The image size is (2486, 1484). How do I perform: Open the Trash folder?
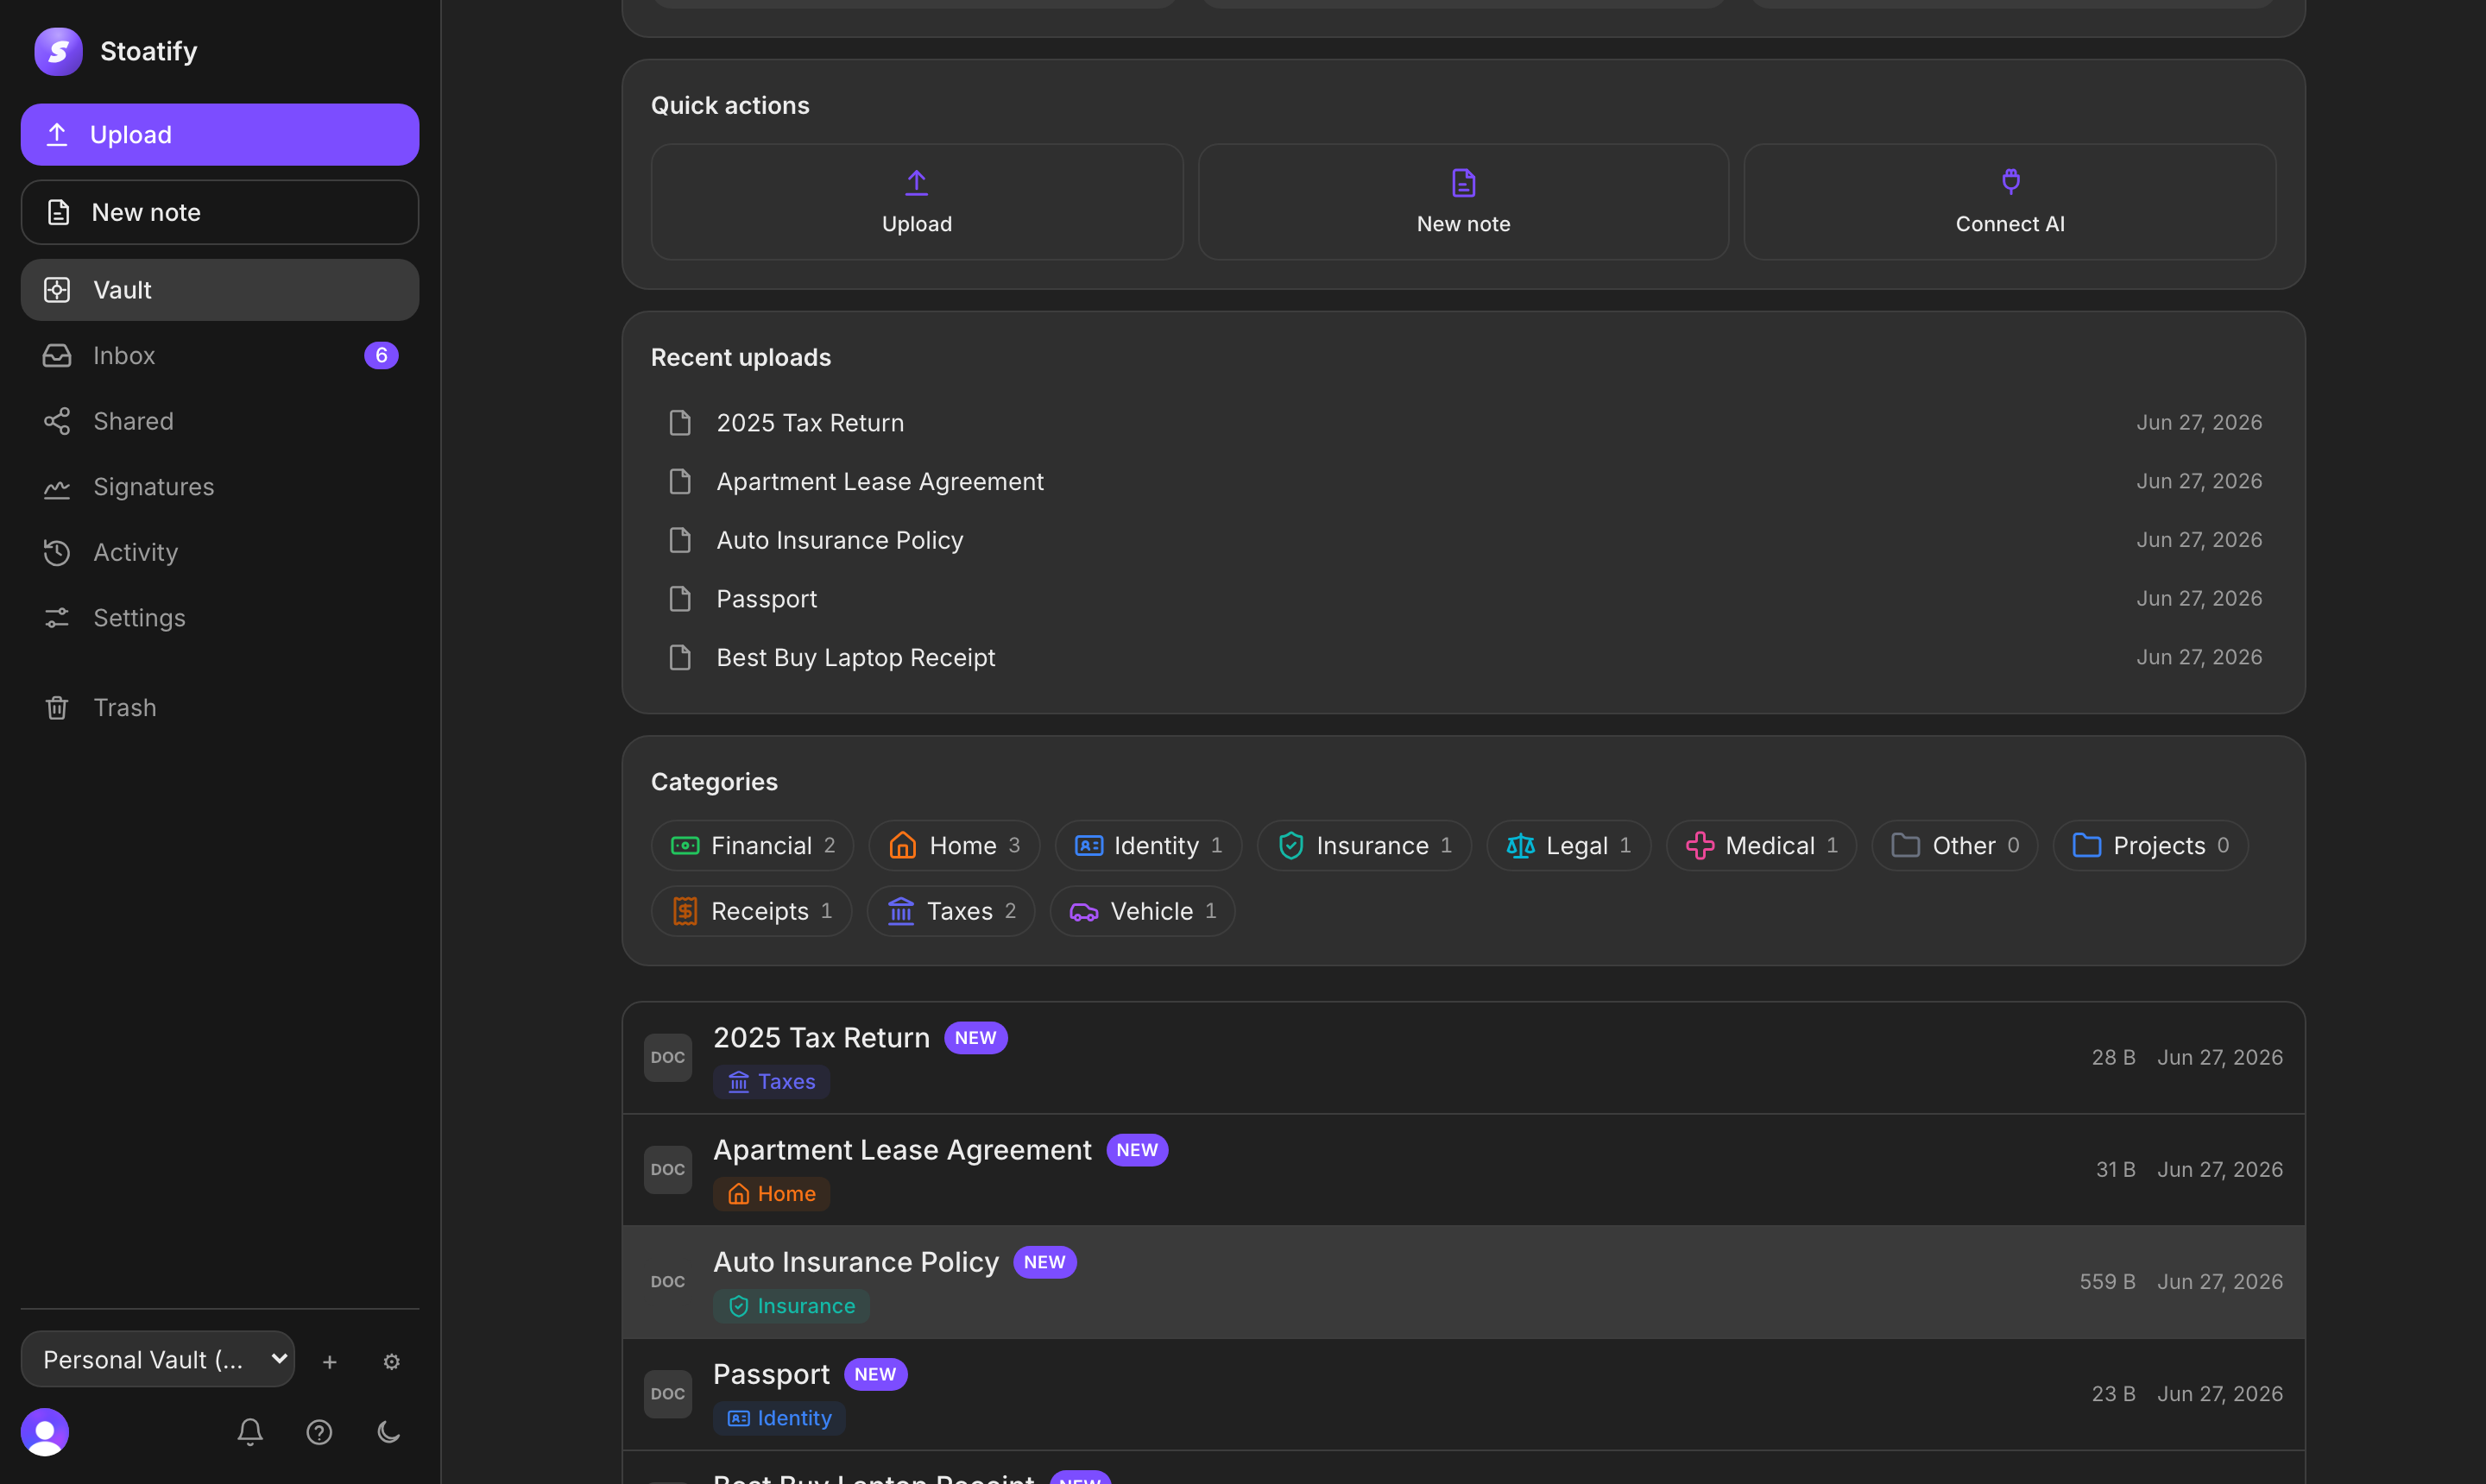[219, 708]
